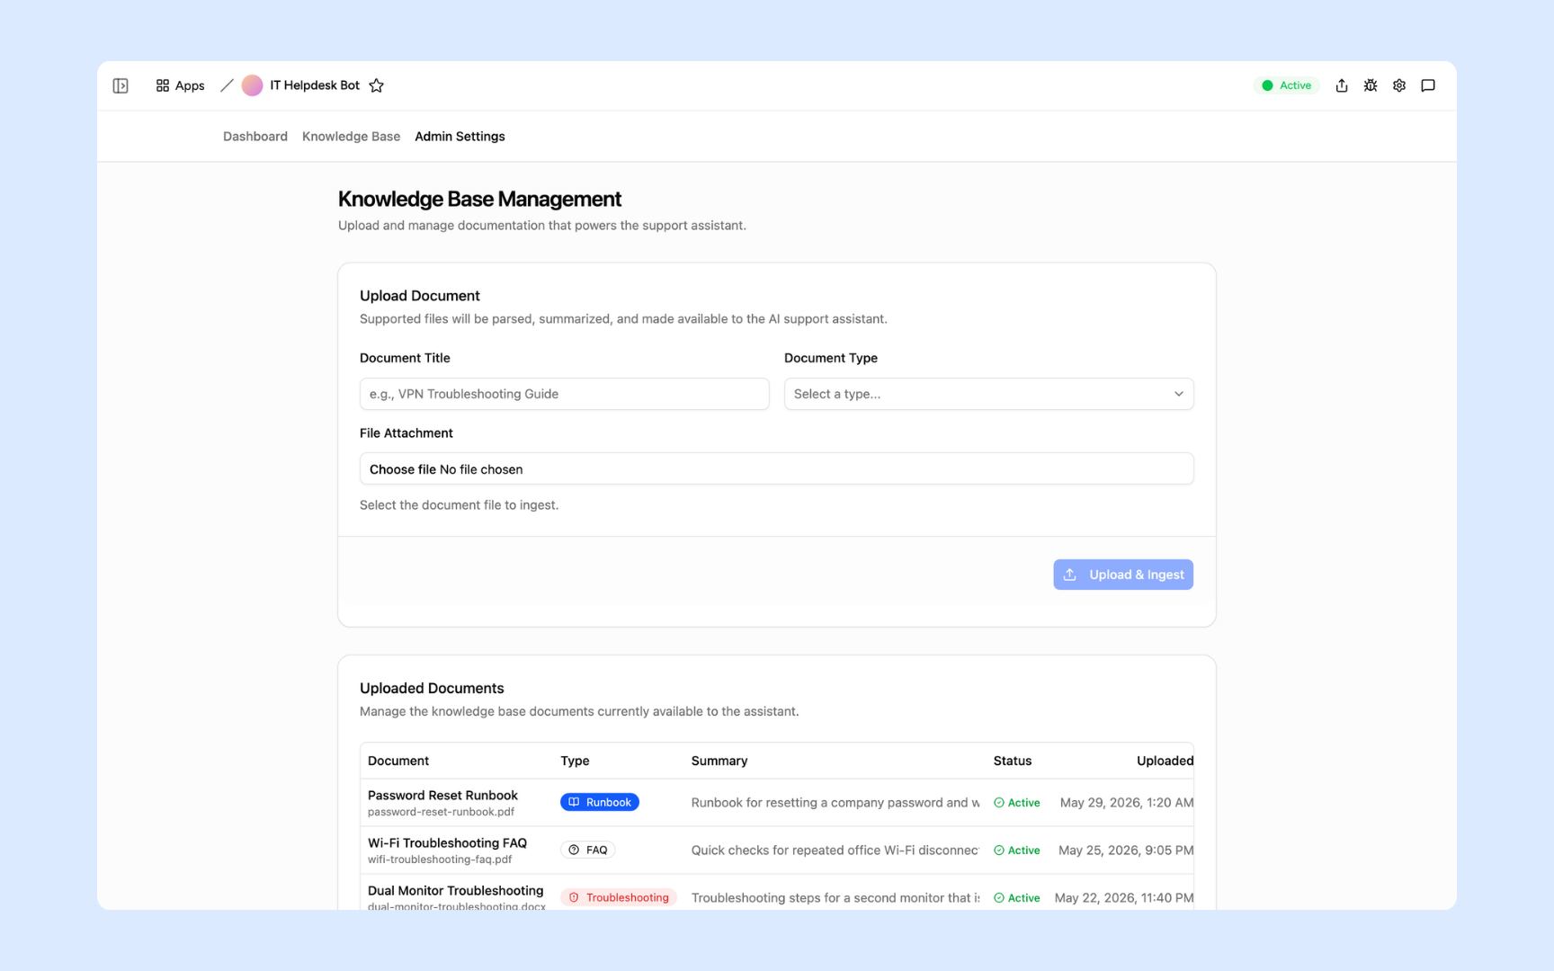
Task: Click May 22, 2026, 11:40 PM date
Action: pos(1124,898)
